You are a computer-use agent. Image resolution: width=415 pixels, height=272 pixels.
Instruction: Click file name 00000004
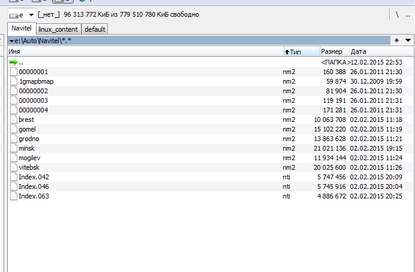[x=34, y=110]
